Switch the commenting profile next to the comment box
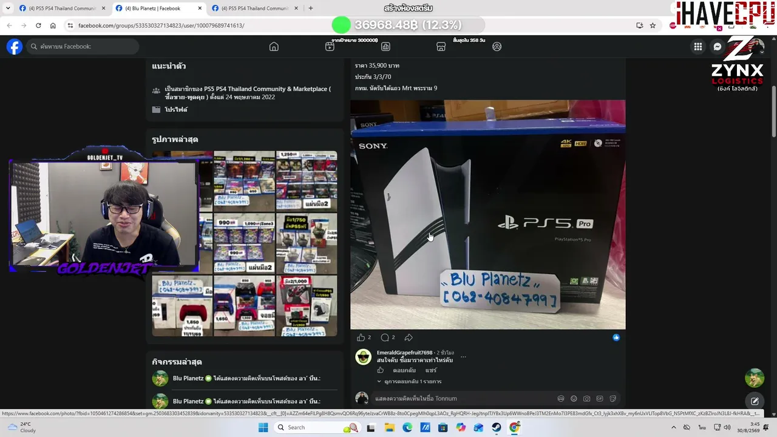The height and width of the screenshot is (437, 777). 362,398
